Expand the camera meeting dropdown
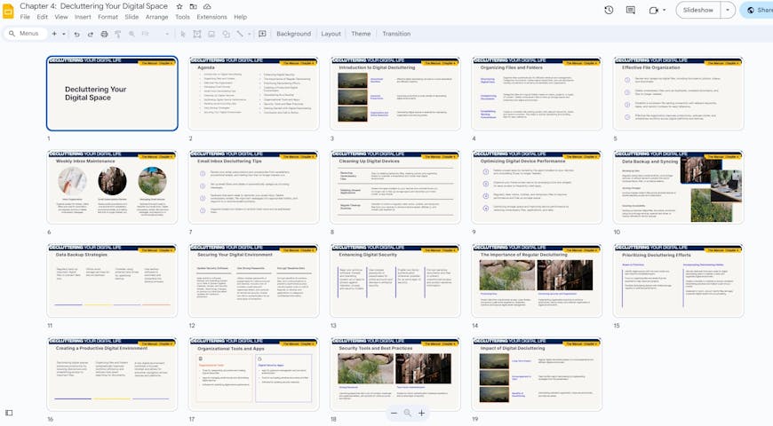Screen dimensions: 773x426 (665, 10)
